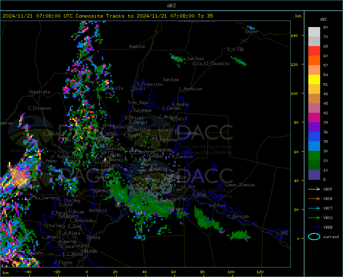Select the magenta 39 dBZ color swatch

click(314, 118)
